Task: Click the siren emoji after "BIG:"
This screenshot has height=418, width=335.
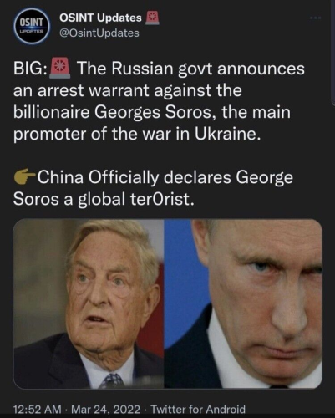Action: pos(60,69)
